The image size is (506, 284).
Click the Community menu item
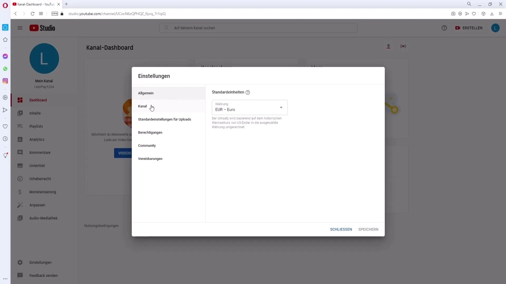[x=147, y=145]
